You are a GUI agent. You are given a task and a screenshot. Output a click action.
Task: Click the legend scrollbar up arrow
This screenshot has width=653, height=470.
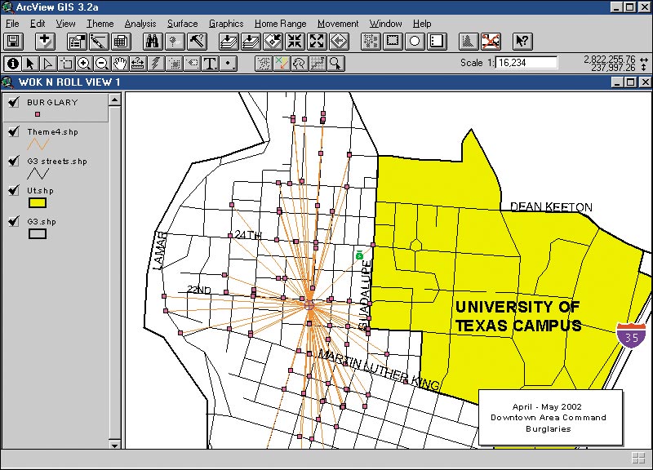pos(114,100)
